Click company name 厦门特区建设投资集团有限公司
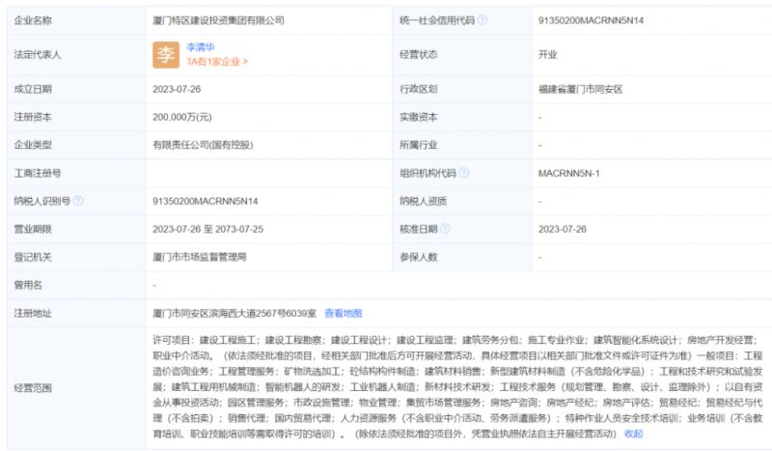Image resolution: width=772 pixels, height=451 pixels. 218,19
